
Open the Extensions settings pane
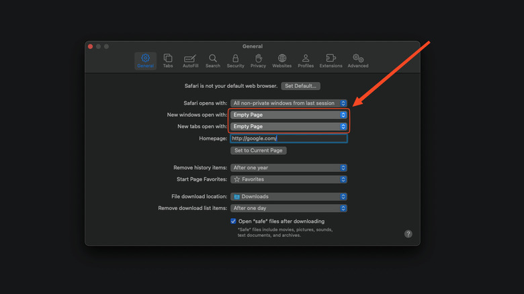pos(331,60)
